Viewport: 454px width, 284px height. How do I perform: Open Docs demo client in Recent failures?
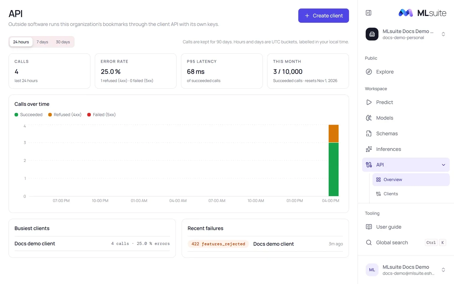[273, 244]
